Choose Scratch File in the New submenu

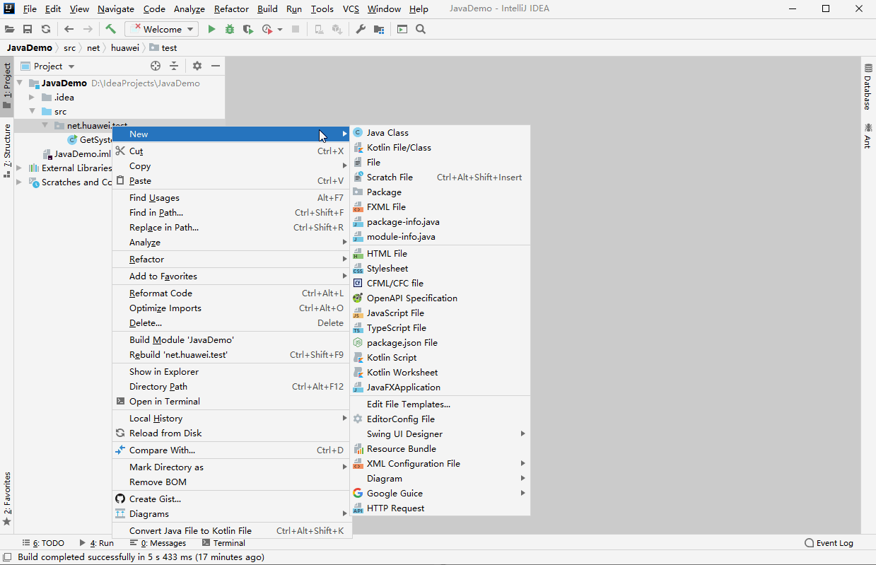click(440, 177)
